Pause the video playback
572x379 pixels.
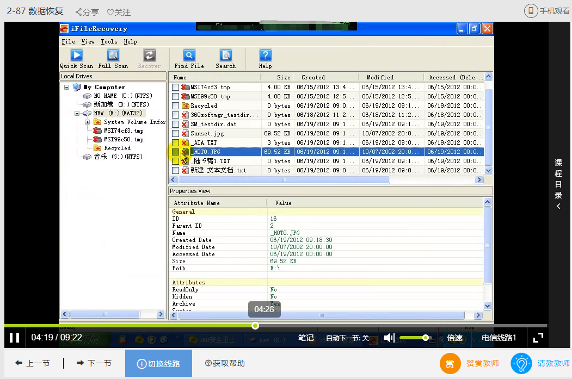[x=15, y=338]
